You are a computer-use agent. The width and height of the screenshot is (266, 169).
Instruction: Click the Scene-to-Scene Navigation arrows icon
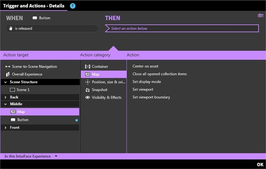coord(7,66)
